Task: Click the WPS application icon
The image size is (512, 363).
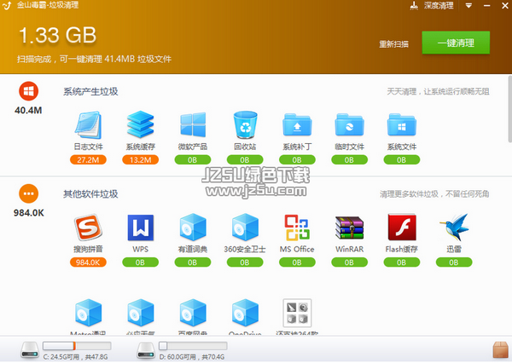Action: point(141,228)
